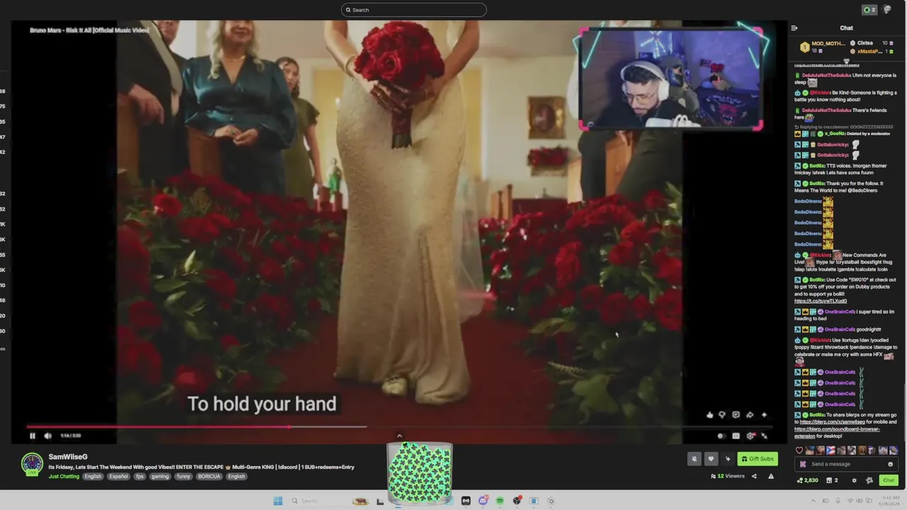The height and width of the screenshot is (510, 907).
Task: Click the green icon with count 2
Action: click(869, 10)
